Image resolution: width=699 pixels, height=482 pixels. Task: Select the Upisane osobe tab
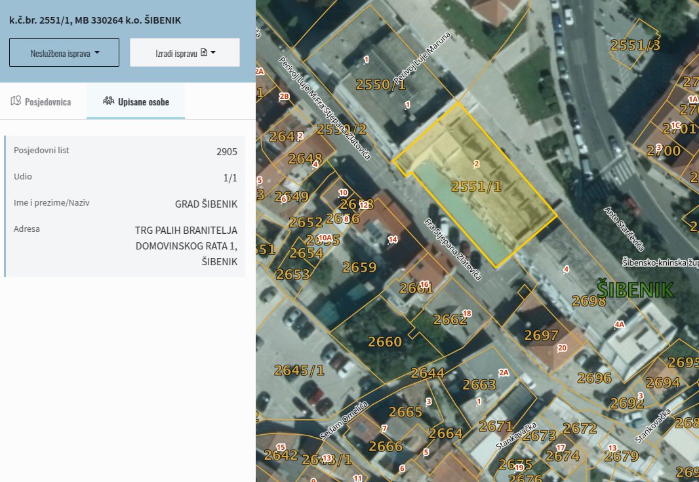point(136,102)
